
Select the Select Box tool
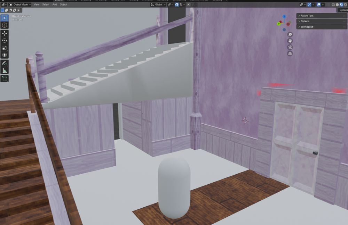point(5,18)
